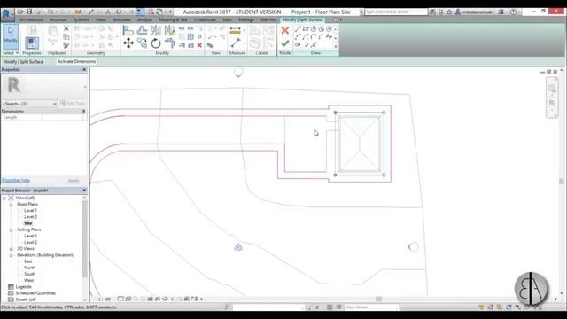Expand the 3D Views tree node
Screen dimensions: 567x319
pyautogui.click(x=11, y=249)
